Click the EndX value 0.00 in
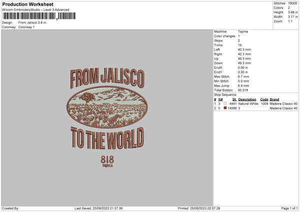 point(243,67)
